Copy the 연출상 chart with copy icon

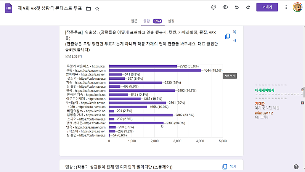pos(227,36)
